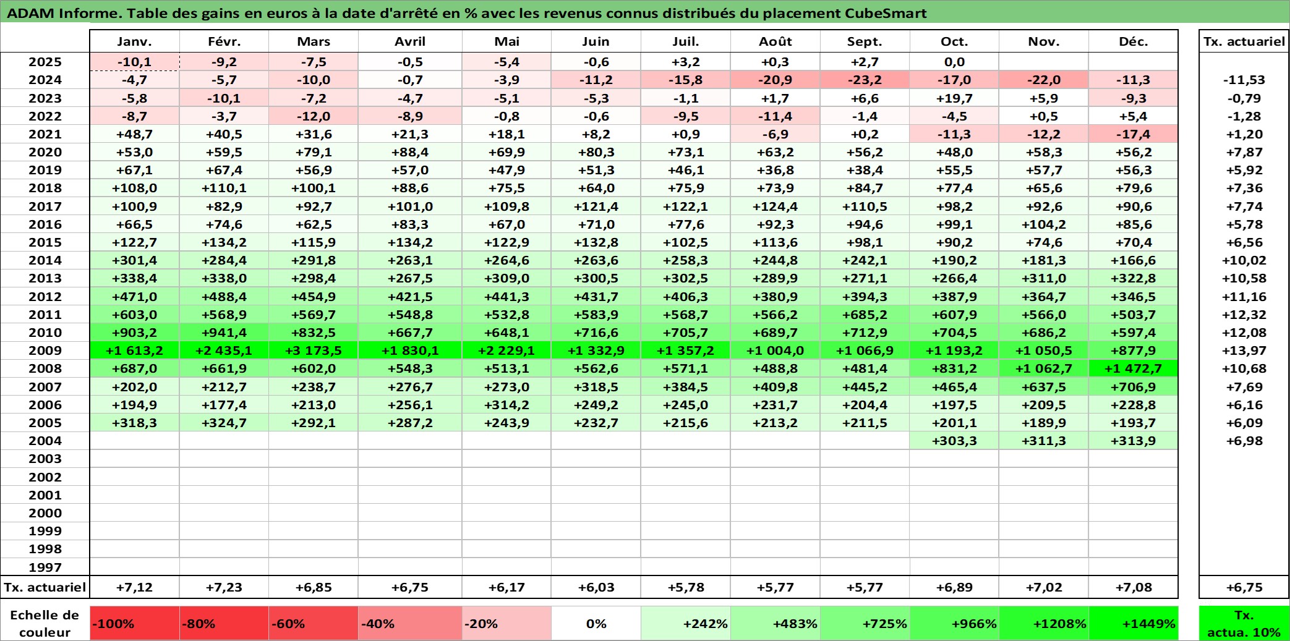Screen dimensions: 1290x641
Task: Select cell -17,4 in December 2021
Action: pyautogui.click(x=1134, y=134)
